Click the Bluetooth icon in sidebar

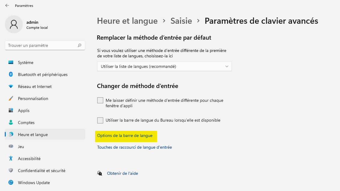(x=11, y=74)
